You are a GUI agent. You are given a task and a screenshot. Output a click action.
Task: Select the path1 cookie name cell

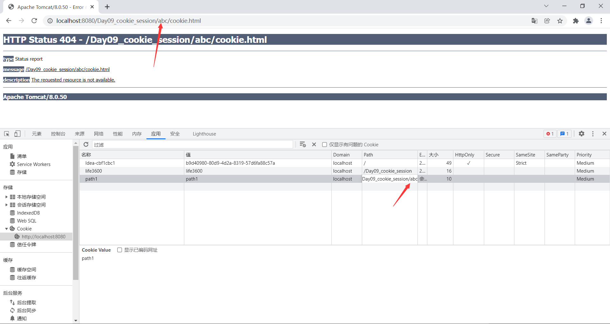point(132,179)
